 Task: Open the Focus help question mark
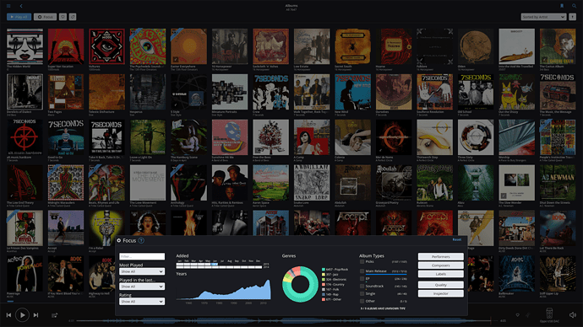[141, 241]
